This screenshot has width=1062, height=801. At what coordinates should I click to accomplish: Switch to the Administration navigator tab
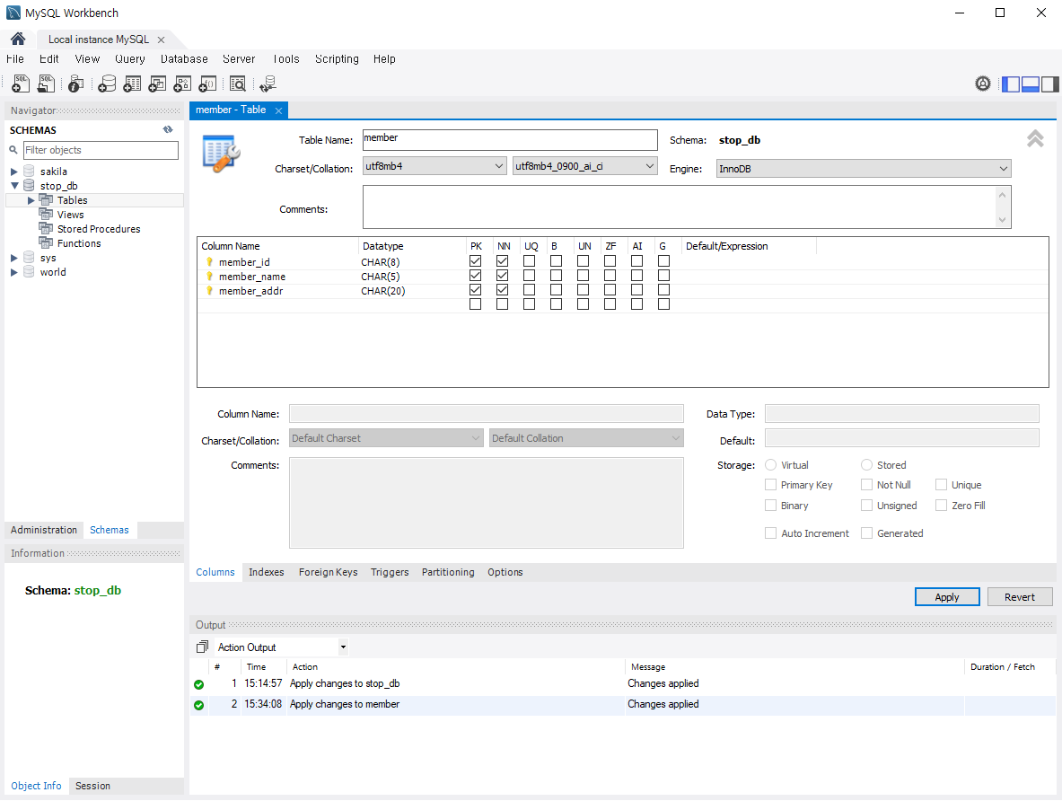pos(44,530)
